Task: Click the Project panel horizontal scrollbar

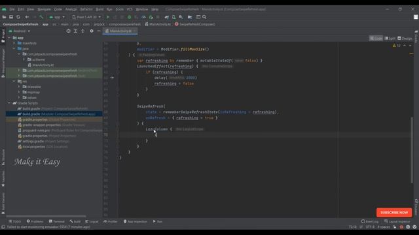Action: point(46,216)
